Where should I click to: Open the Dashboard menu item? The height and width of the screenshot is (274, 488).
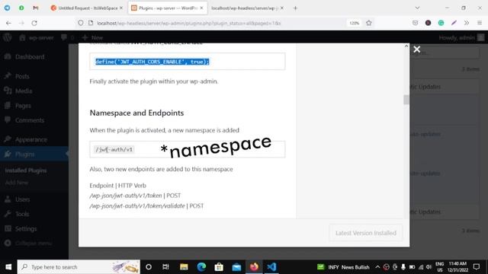pyautogui.click(x=30, y=57)
